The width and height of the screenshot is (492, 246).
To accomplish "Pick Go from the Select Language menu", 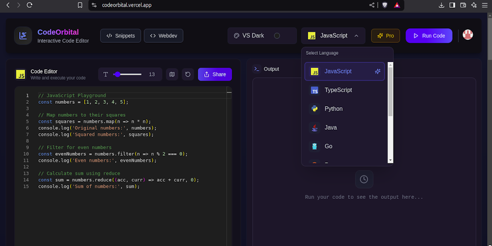I will tap(328, 146).
